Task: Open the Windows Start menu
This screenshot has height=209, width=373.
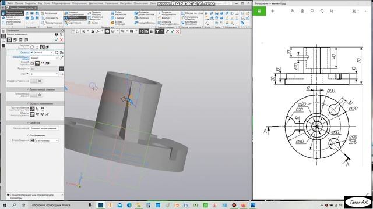Action: [x=4, y=205]
